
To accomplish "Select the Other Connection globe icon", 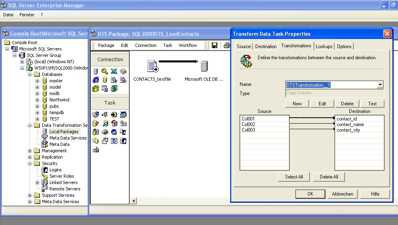I will 114,89.
